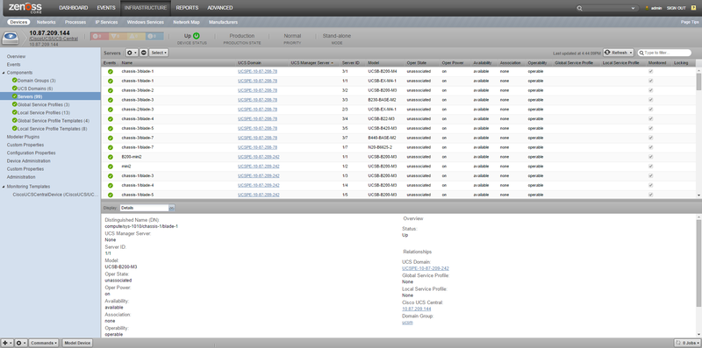Toggle Monitored checkbox for chassis-3/blade-2

[x=650, y=90]
